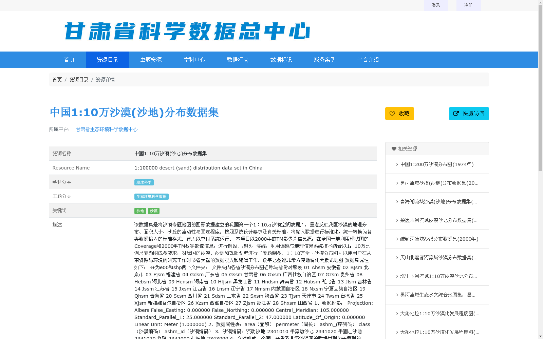Click the 生态环境科学数据 theme tag
Viewport: 543px width, 339px height.
151,197
